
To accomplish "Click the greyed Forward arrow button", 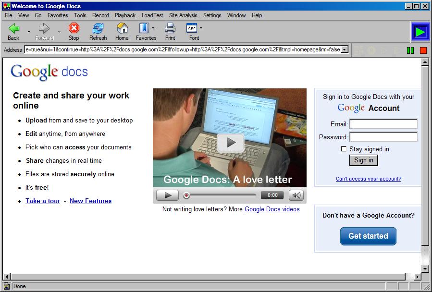I will point(44,32).
